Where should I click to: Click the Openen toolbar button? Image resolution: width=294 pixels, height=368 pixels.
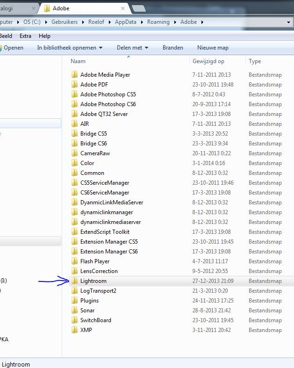click(x=12, y=48)
